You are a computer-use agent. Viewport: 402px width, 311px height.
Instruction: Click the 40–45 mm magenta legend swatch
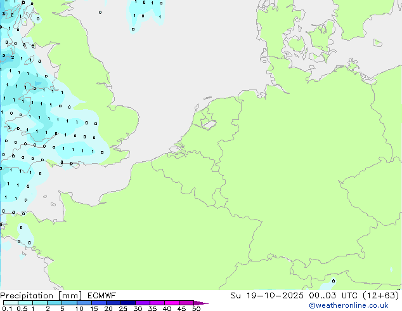(x=172, y=303)
